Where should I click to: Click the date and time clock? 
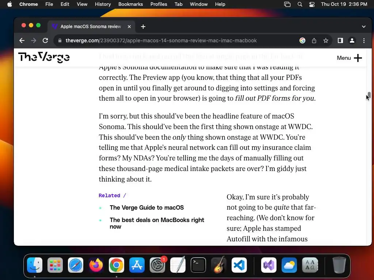pos(344,4)
